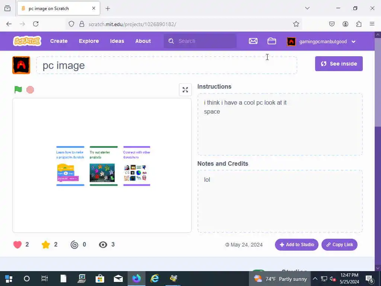Click the 74°F Partly sunny weather widget
This screenshot has width=381, height=286.
(280, 279)
